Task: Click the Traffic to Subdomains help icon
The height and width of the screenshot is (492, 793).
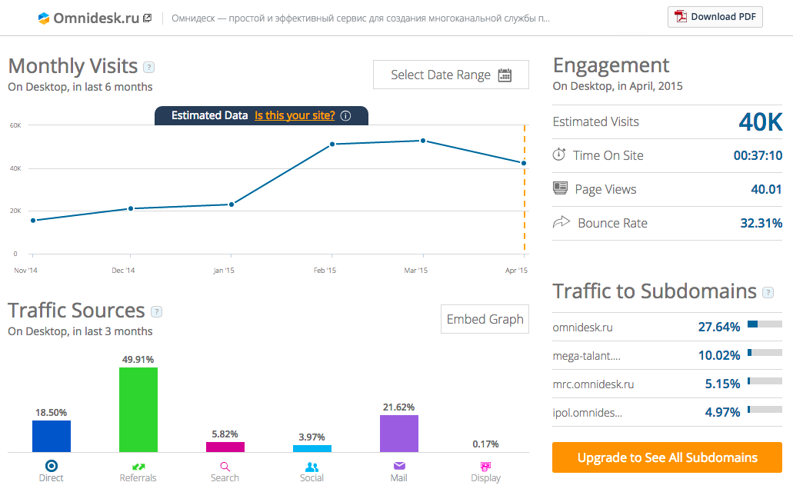Action: [x=768, y=292]
